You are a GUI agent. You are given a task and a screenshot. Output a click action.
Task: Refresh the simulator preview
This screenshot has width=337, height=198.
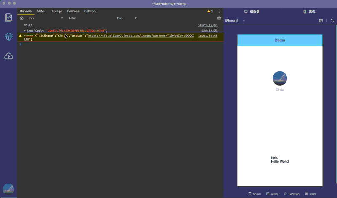point(332,20)
